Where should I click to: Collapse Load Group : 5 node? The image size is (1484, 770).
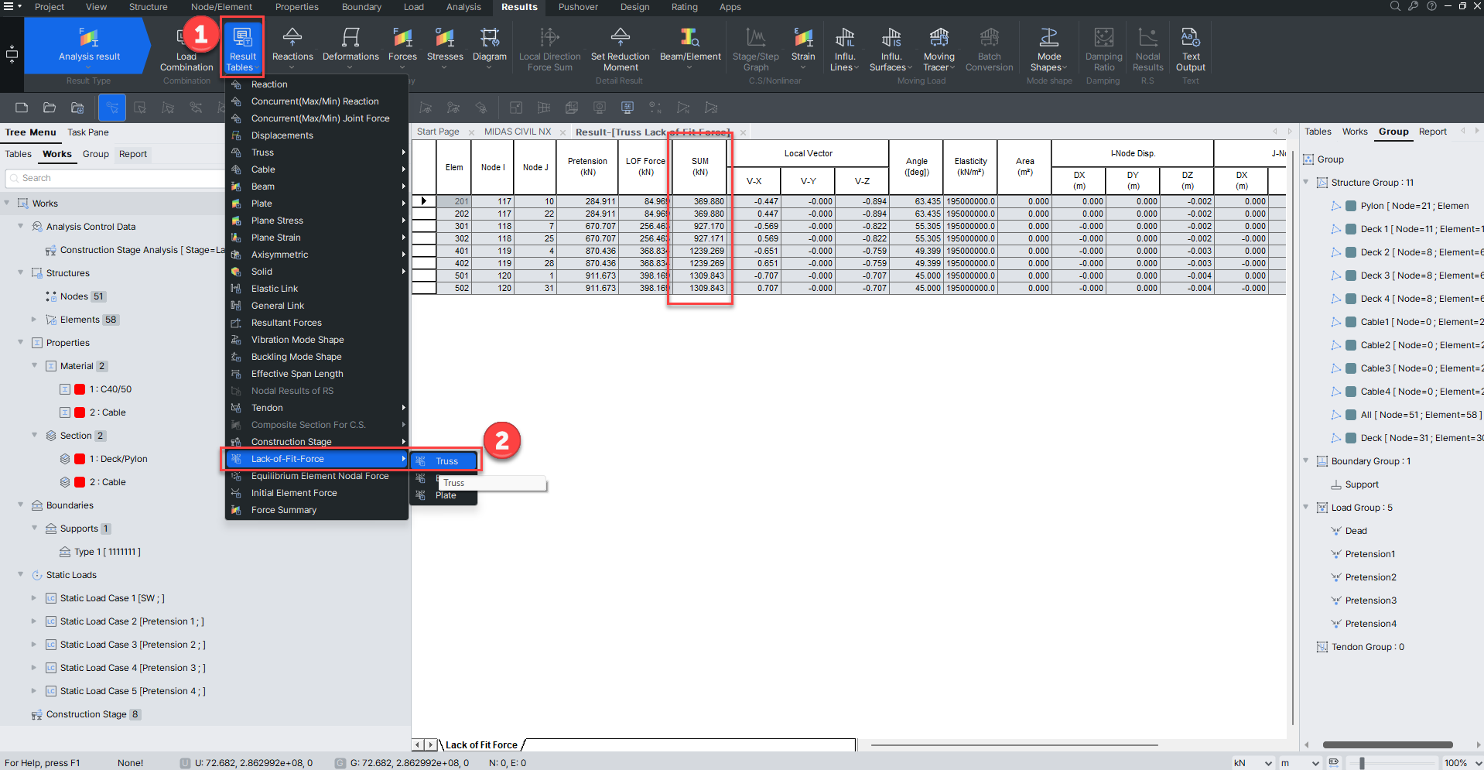1306,507
